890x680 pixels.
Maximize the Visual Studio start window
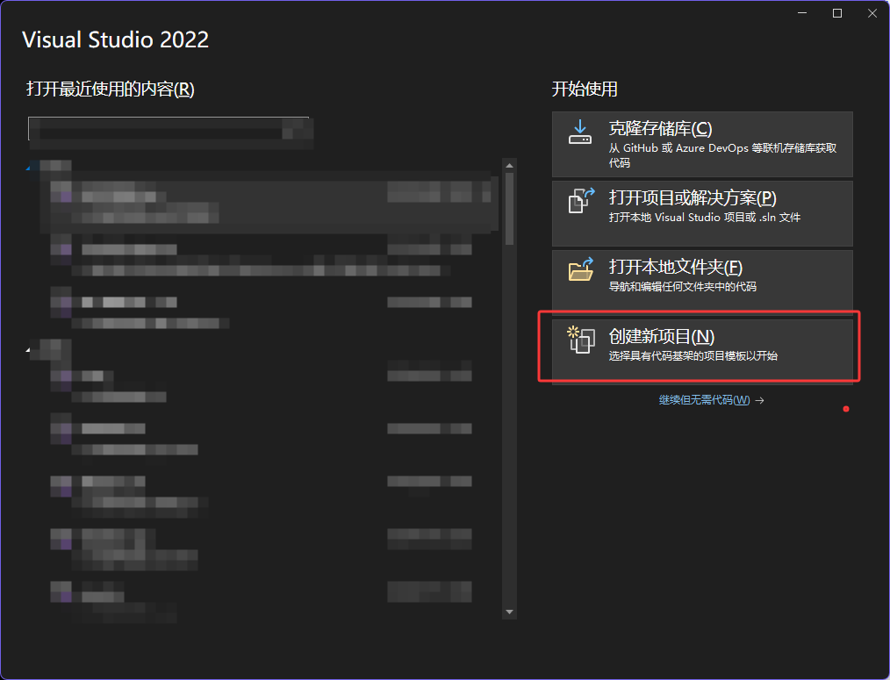tap(837, 13)
